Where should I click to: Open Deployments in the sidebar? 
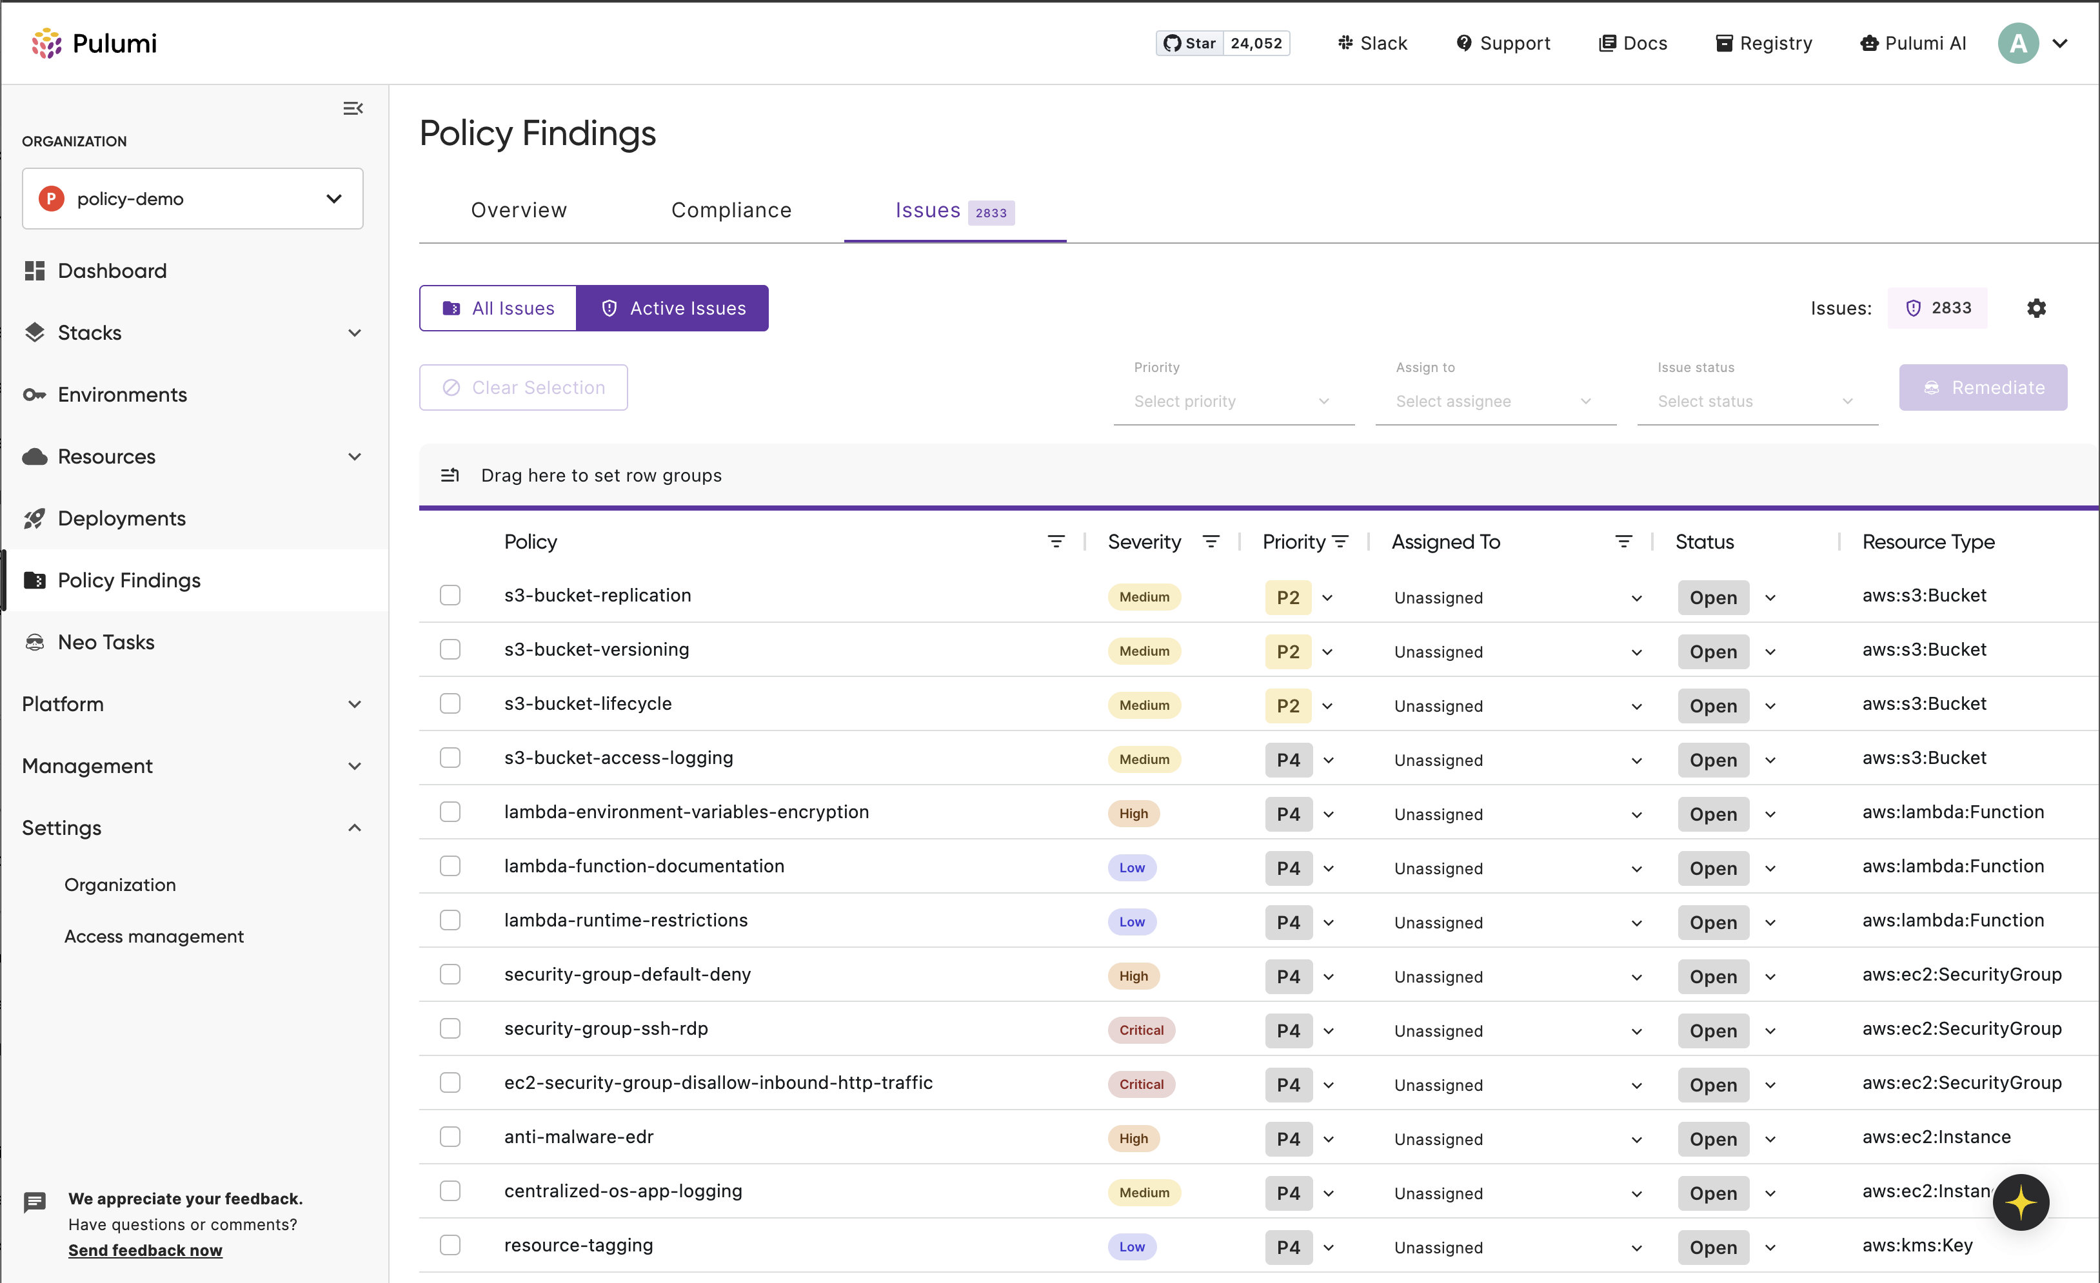click(x=121, y=518)
